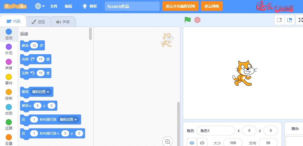Viewport: 303px width, 146px height.
Task: Select the 运算 block category
Action: coord(9,125)
